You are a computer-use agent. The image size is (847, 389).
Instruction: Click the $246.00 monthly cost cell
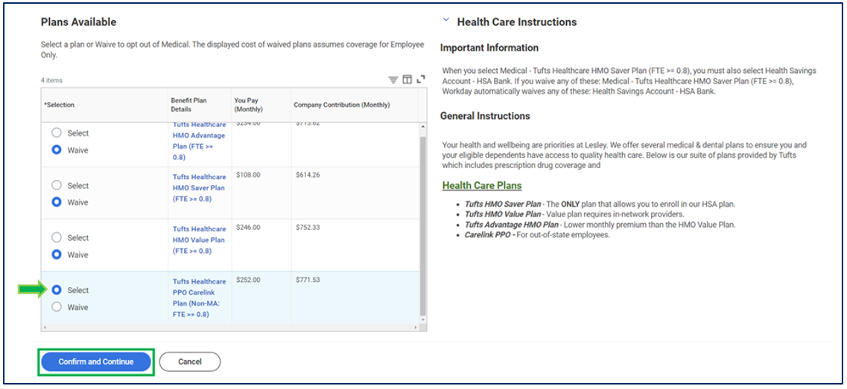pyautogui.click(x=248, y=227)
